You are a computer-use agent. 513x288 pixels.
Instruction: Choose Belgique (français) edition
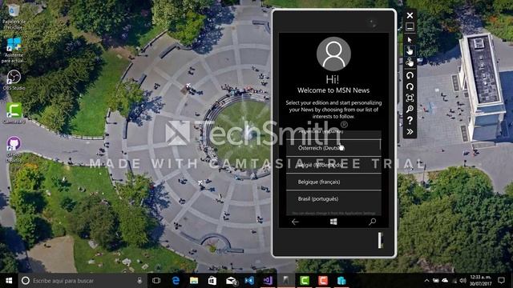pyautogui.click(x=333, y=182)
